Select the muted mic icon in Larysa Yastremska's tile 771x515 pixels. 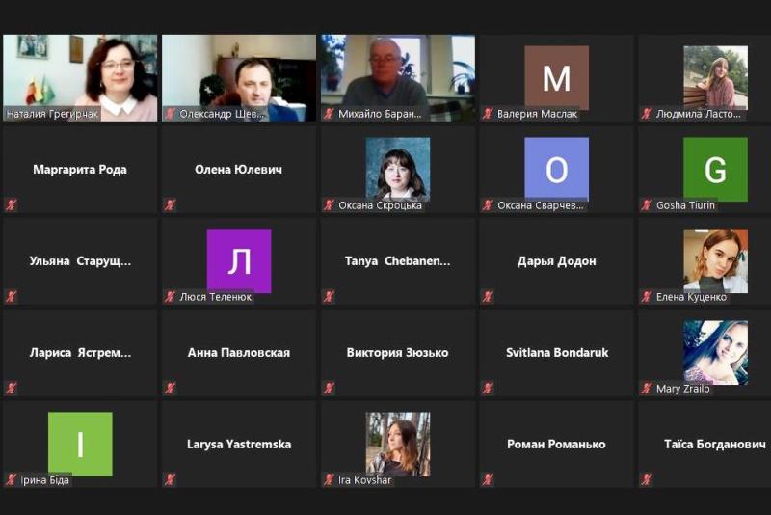click(170, 479)
